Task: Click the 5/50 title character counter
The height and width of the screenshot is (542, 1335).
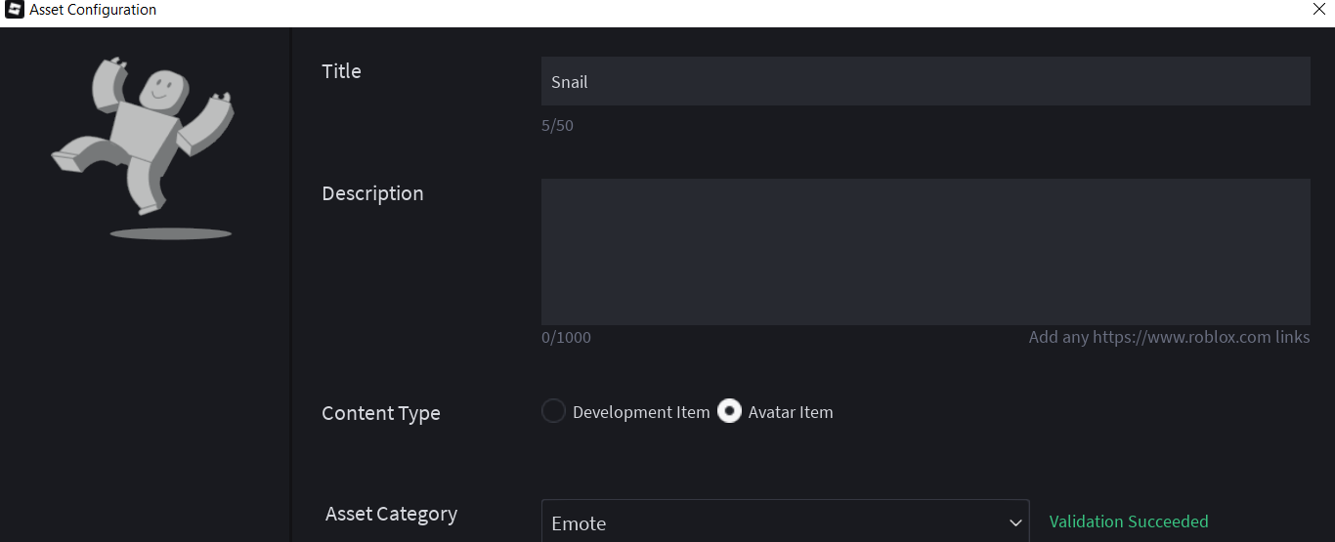Action: pos(557,126)
